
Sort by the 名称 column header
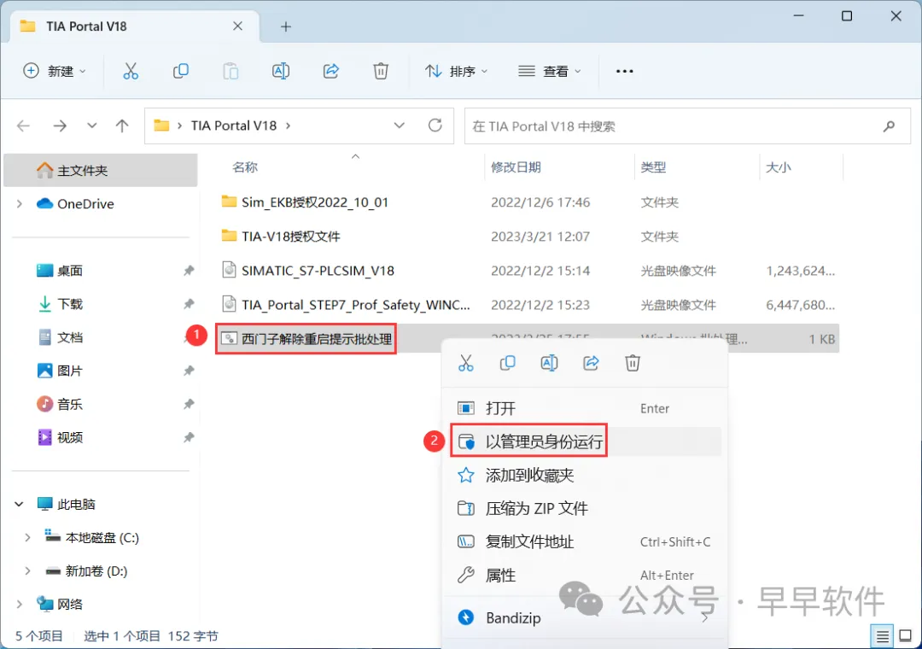pos(245,167)
